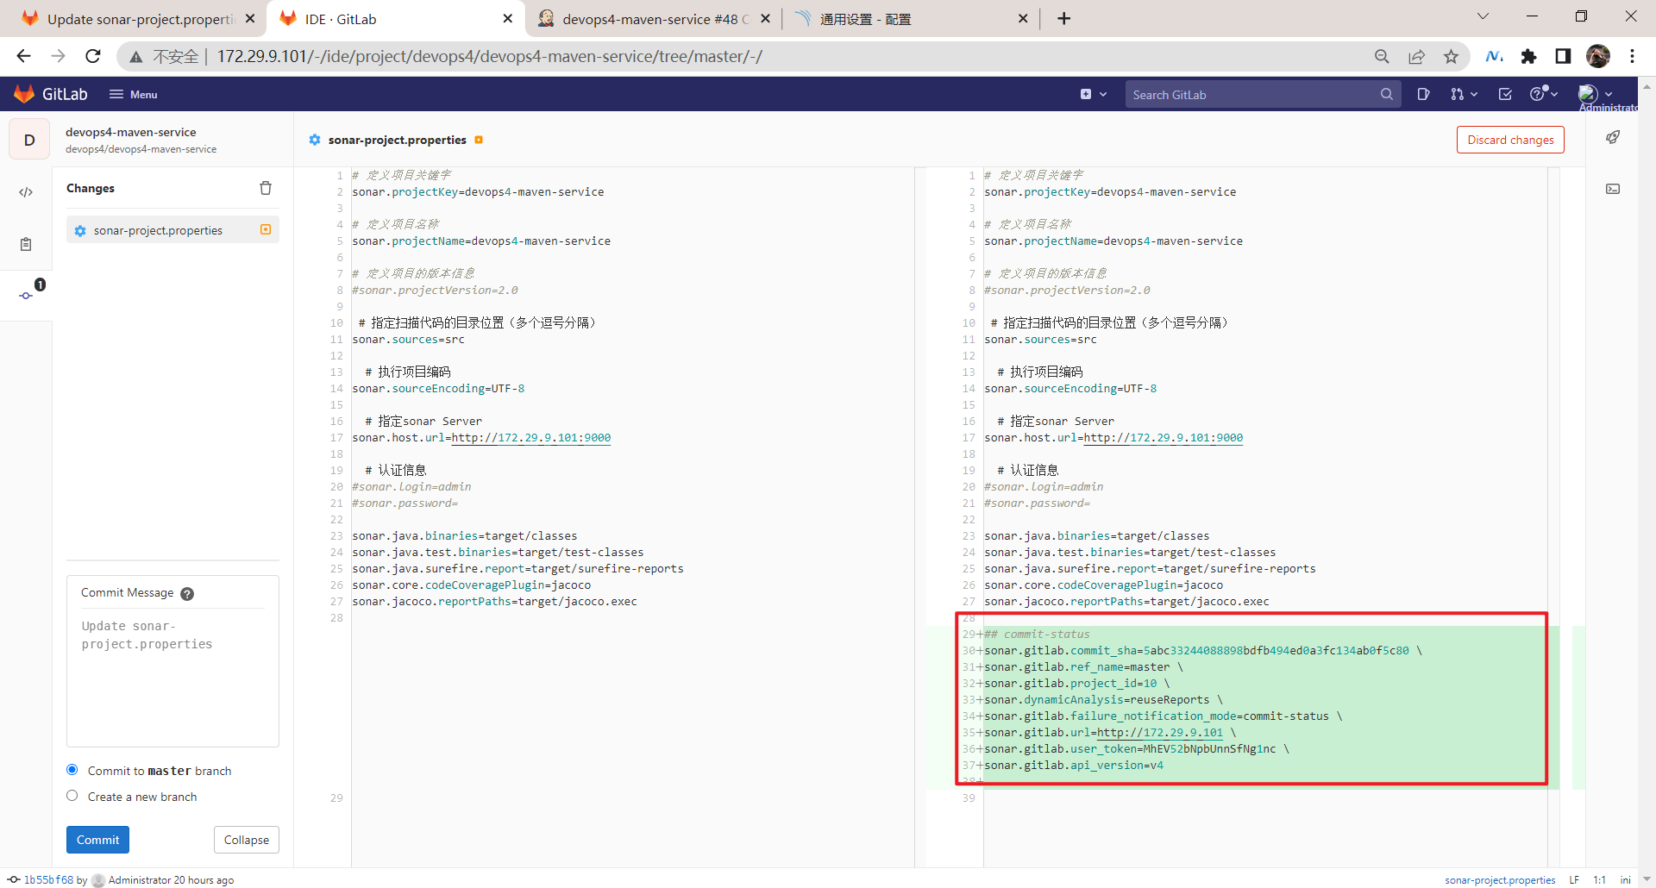Click sonar.gitlab.api_version=v4 line
The width and height of the screenshot is (1656, 888).
(x=1074, y=766)
